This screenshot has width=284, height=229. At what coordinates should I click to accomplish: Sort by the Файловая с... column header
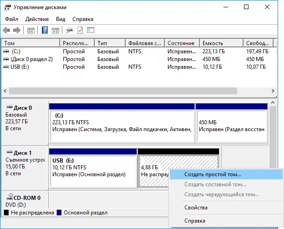pos(145,43)
